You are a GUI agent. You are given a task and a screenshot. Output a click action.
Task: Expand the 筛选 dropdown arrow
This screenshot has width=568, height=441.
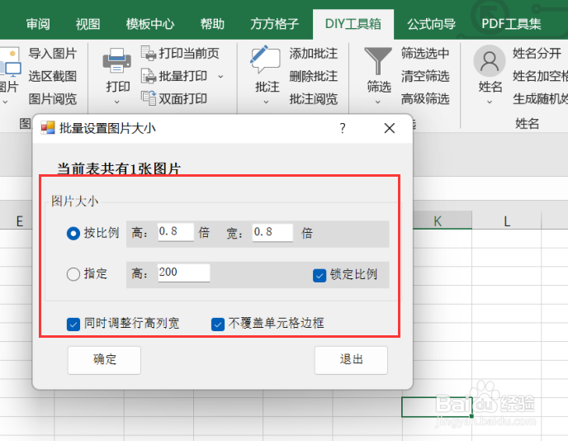point(378,102)
